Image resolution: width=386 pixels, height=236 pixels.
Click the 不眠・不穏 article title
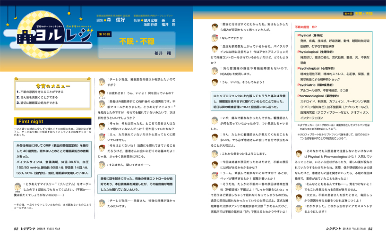[x=130, y=41]
